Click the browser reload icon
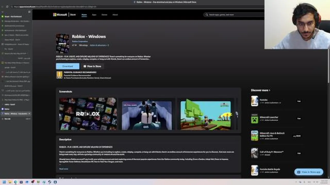The width and height of the screenshot is (330, 185). point(7,6)
